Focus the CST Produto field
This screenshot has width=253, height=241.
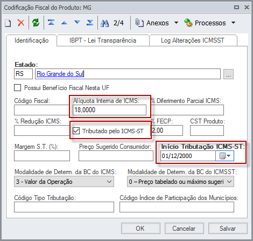pos(207,130)
